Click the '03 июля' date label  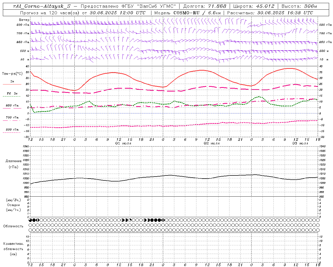click(300, 143)
